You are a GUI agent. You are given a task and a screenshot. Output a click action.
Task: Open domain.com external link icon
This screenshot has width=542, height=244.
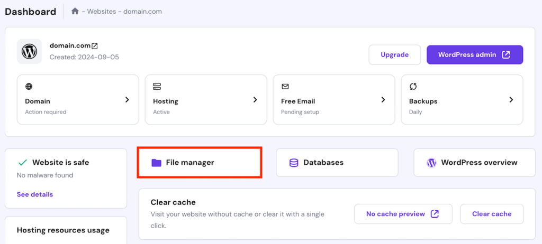pos(95,46)
